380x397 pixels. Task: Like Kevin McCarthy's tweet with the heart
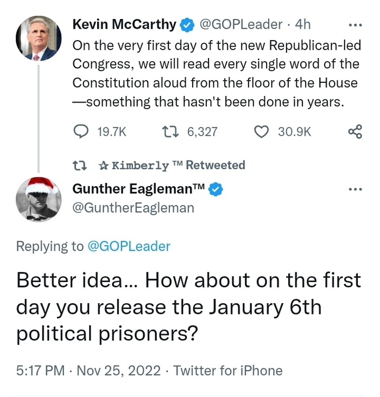pos(262,131)
